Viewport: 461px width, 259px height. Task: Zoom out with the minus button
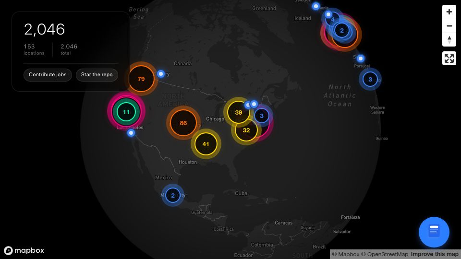[449, 26]
